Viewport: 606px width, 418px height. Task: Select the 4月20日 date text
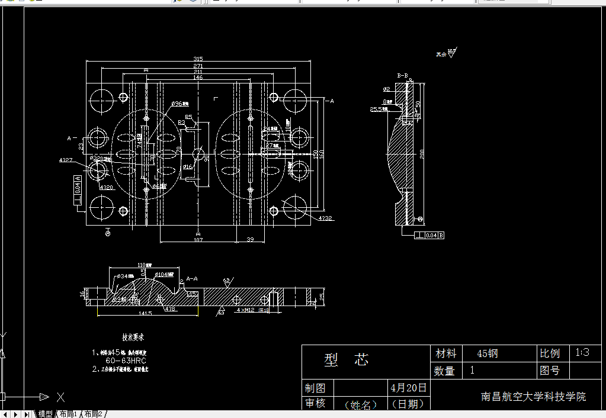pyautogui.click(x=409, y=387)
